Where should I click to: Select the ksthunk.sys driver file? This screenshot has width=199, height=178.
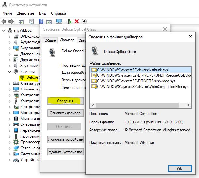(x=141, y=70)
